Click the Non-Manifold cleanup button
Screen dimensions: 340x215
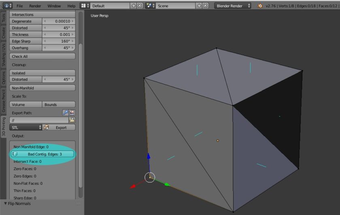(42, 88)
